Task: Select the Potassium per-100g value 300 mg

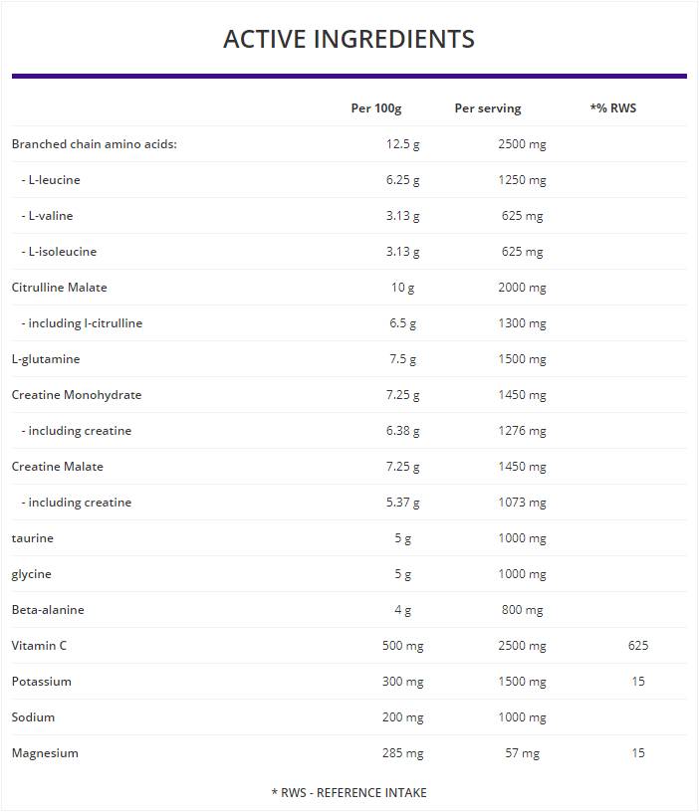Action: (x=402, y=682)
